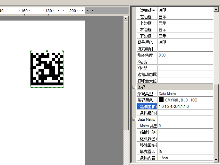This screenshot has height=165, width=220.
Task: Edit the 1,0,1,2,4,-2,-1,1,1,0 value field
Action: click(x=185, y=107)
